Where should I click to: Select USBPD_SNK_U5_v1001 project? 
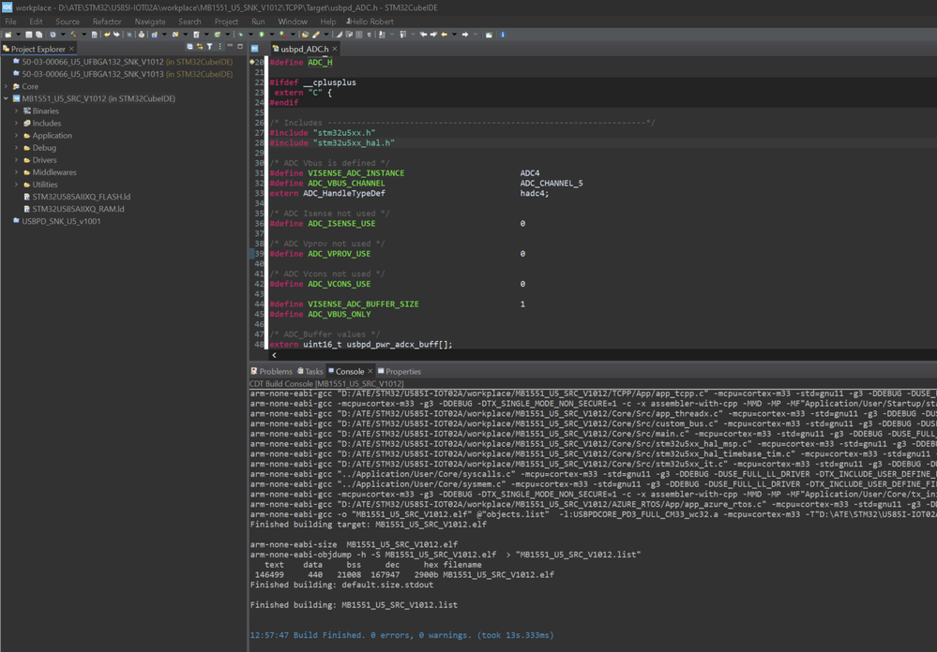click(x=61, y=221)
